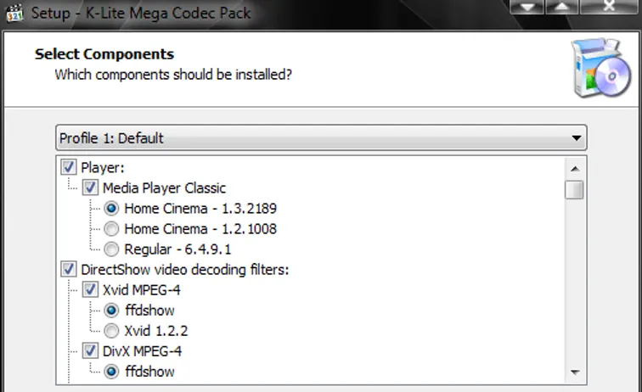Click the title bar minimize arrow button

pyautogui.click(x=531, y=7)
